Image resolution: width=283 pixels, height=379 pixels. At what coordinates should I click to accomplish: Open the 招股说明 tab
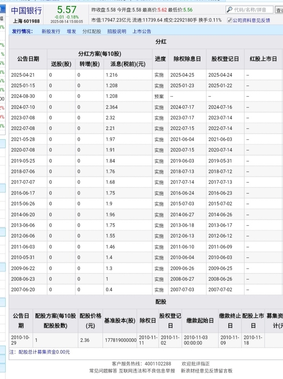click(x=117, y=31)
